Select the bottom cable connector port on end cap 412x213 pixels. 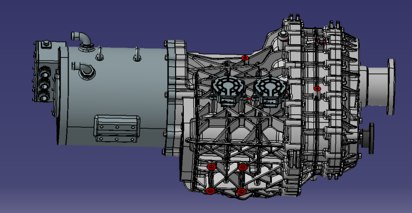point(43,96)
